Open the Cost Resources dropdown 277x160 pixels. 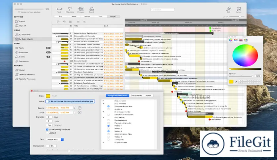[55, 140]
